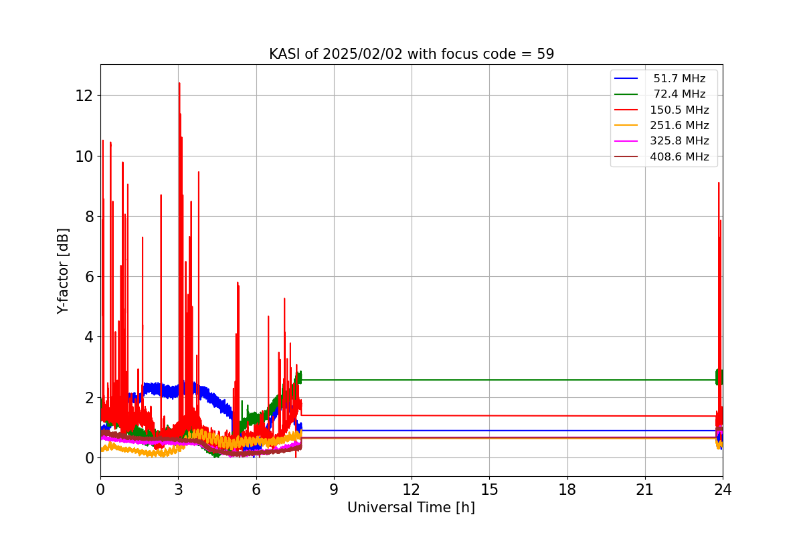
Task: Click the x-axis tick label 24
Action: [x=723, y=490]
